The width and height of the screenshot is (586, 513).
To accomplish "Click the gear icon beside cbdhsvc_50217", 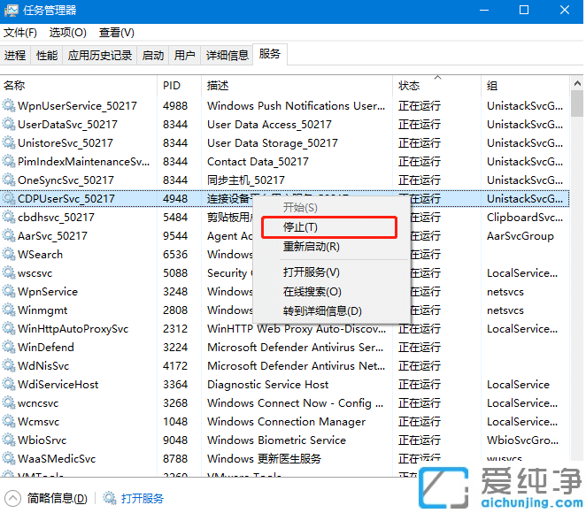I will pos(9,217).
